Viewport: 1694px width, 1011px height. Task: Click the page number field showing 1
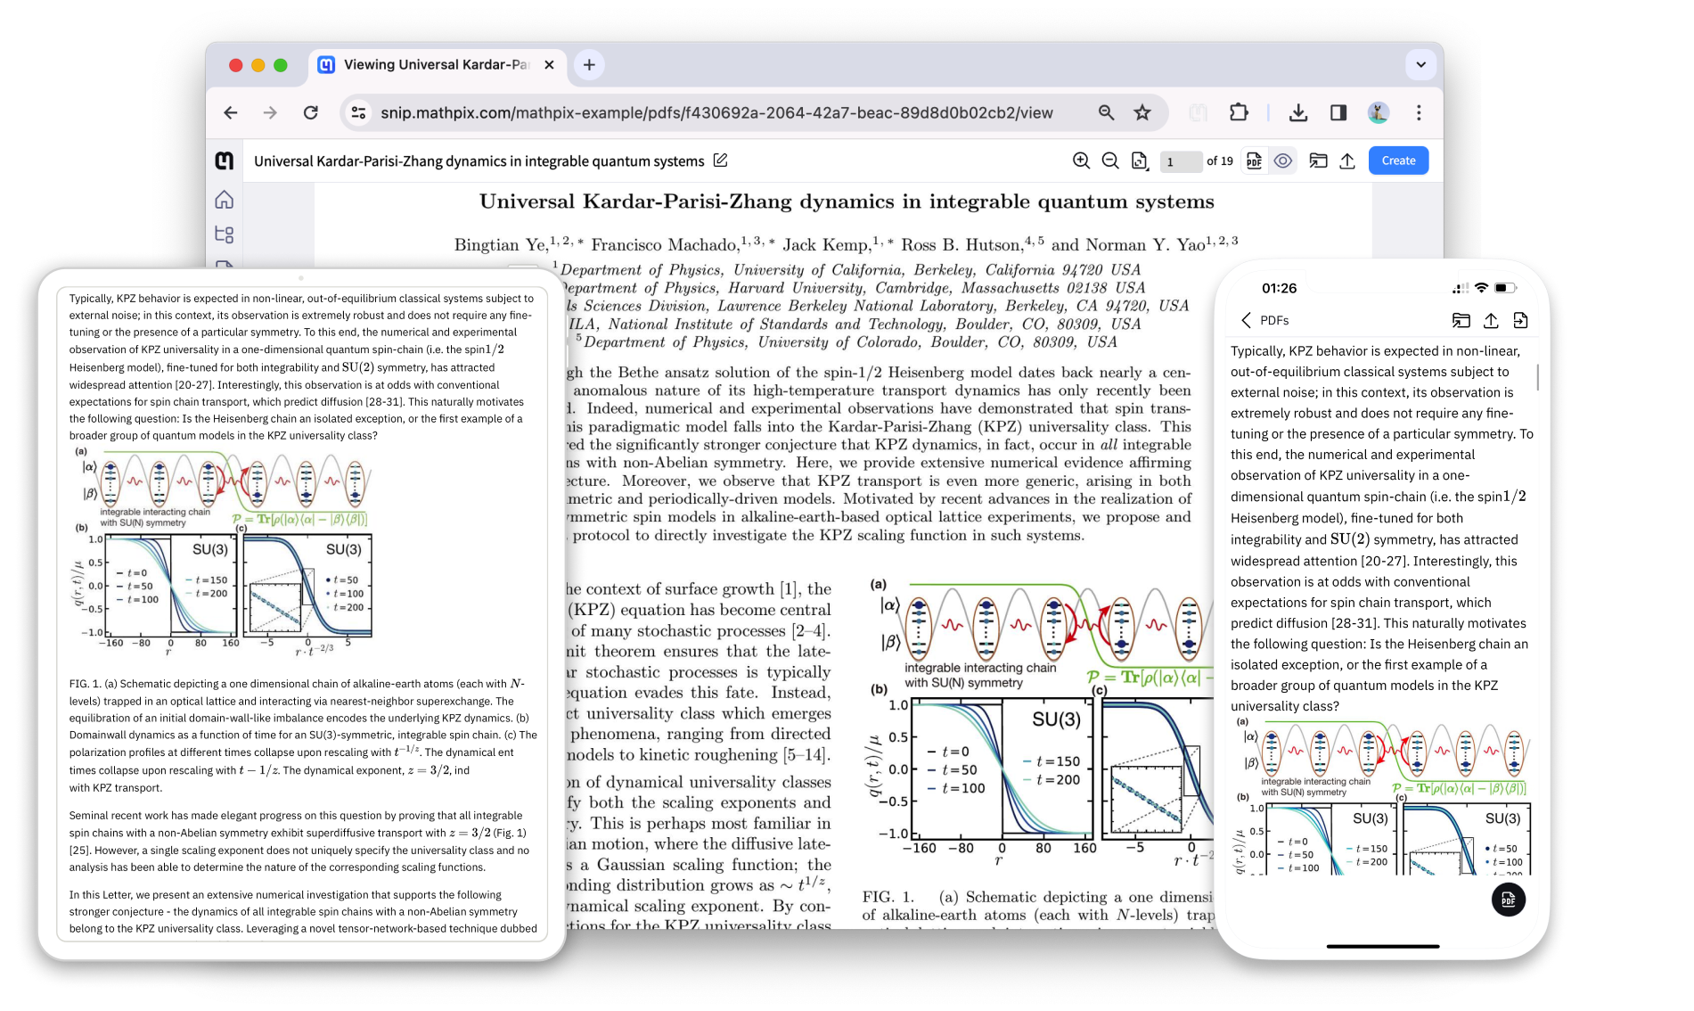[x=1180, y=161]
